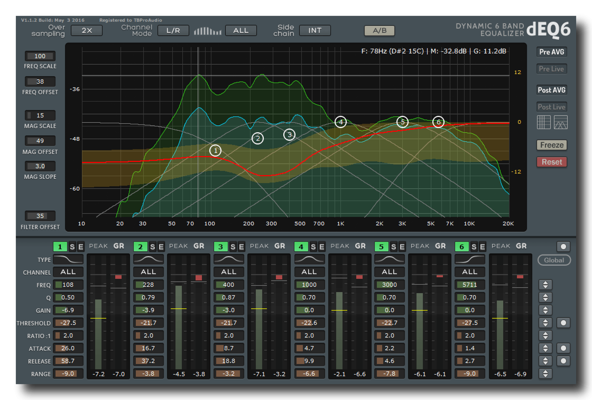The image size is (592, 400).
Task: Solo band 4 with its S button
Action: tap(313, 247)
